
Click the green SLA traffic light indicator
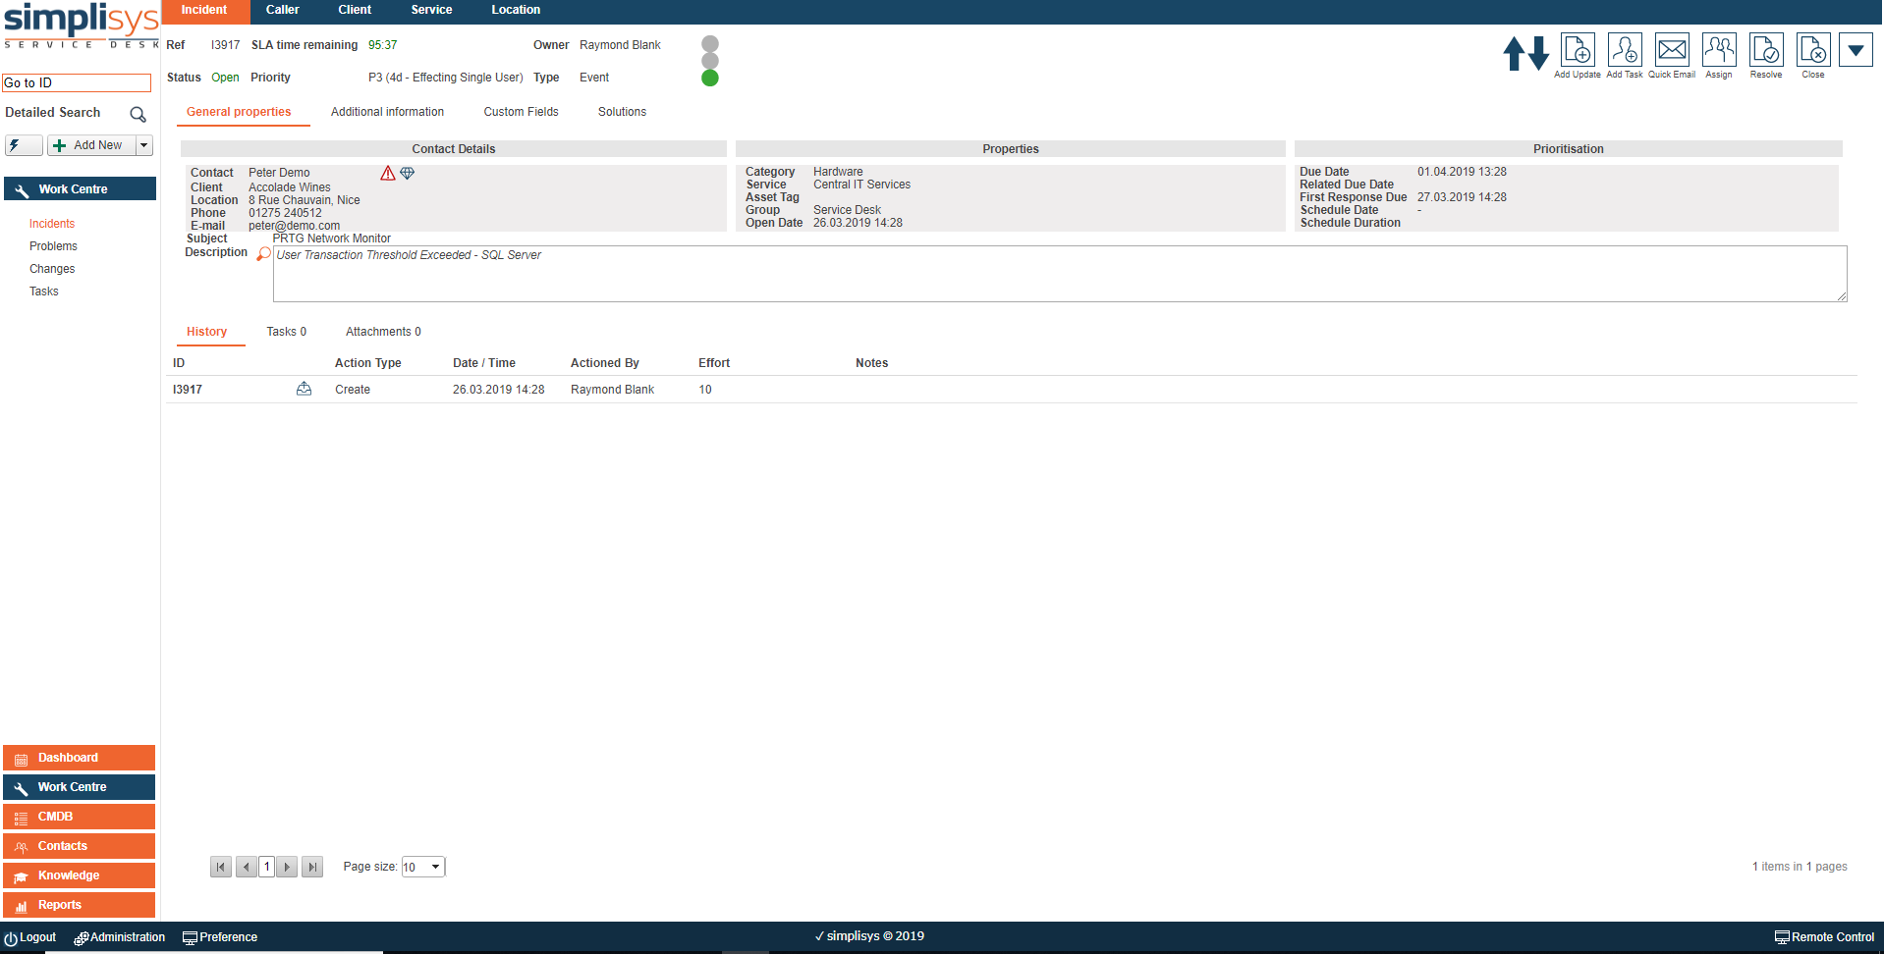pyautogui.click(x=710, y=79)
